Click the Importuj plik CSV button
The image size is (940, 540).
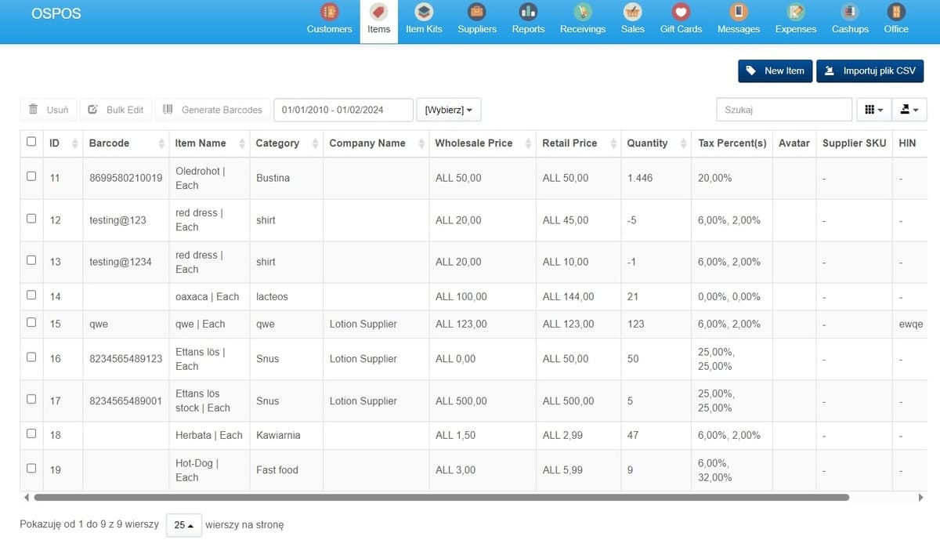[x=869, y=71]
